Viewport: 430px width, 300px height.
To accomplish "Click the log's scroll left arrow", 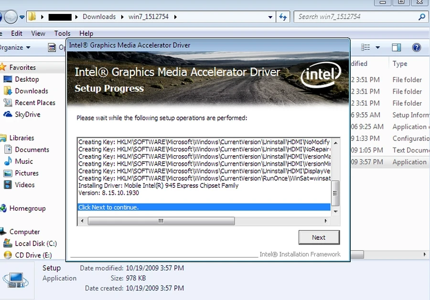I will coord(82,221).
